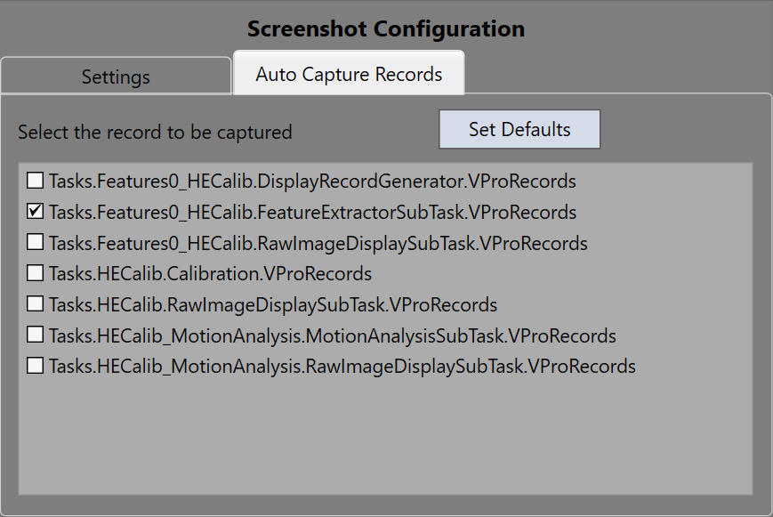Tick the HECalib_MotionAnalysis.RawImageDisplaySubTask checkbox

pos(35,366)
